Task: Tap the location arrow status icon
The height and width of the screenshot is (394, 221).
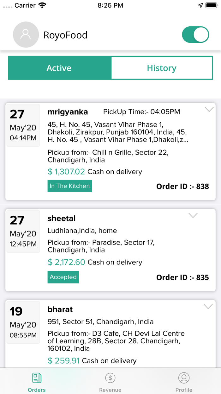Action: coord(200,5)
